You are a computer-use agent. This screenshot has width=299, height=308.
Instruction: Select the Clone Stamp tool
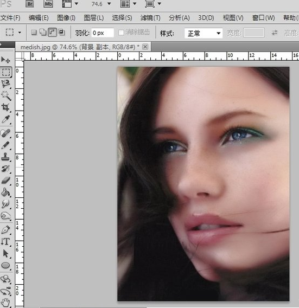6,157
